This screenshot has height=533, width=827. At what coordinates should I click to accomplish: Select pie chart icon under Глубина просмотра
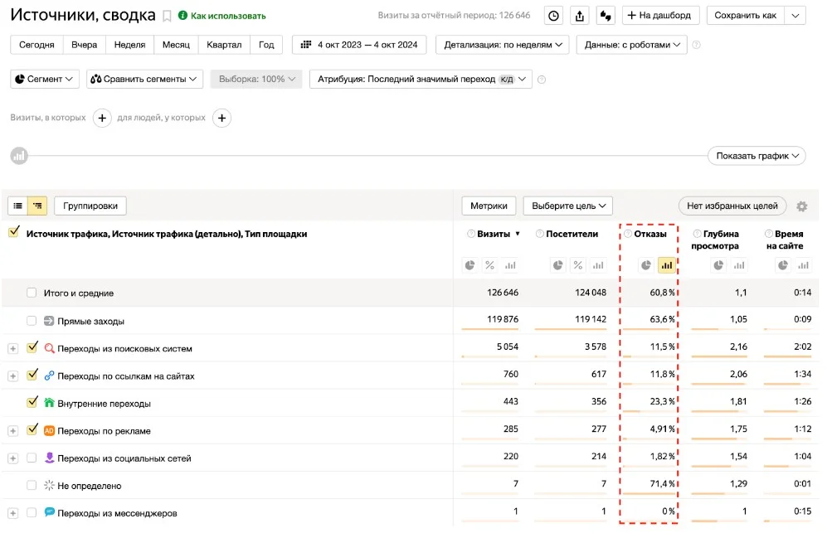pyautogui.click(x=718, y=265)
